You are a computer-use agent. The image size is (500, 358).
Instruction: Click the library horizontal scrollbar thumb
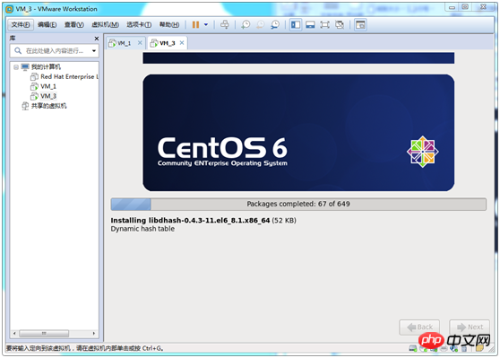click(x=44, y=334)
